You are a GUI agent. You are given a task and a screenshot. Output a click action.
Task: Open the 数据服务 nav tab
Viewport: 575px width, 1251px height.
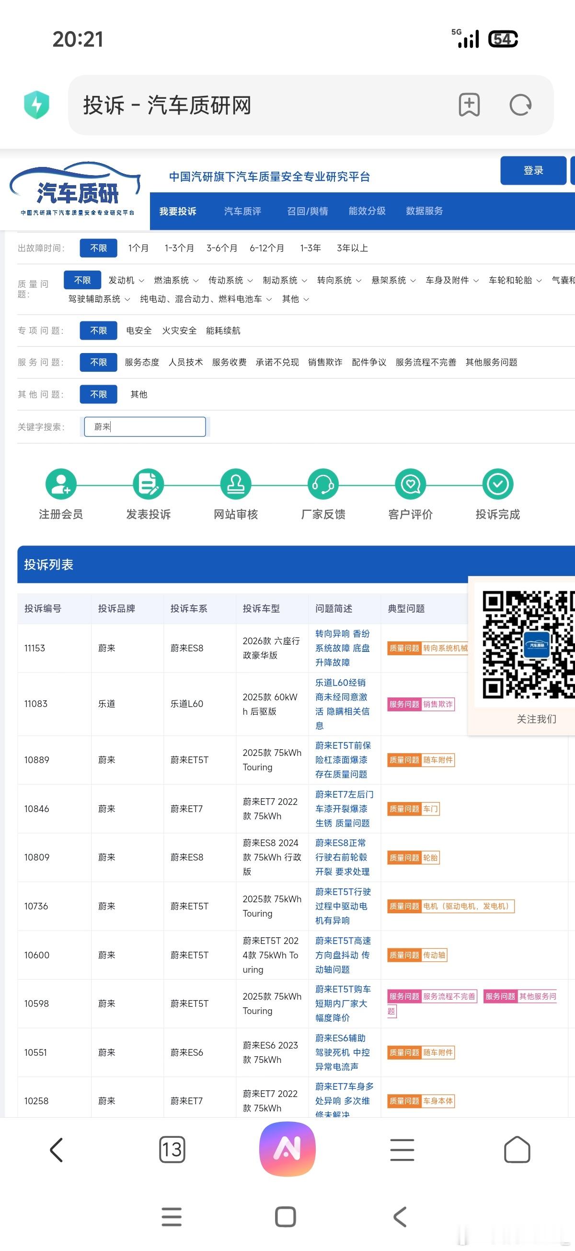coord(424,211)
